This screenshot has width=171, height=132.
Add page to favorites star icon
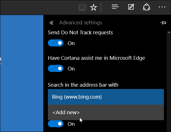point(93,7)
